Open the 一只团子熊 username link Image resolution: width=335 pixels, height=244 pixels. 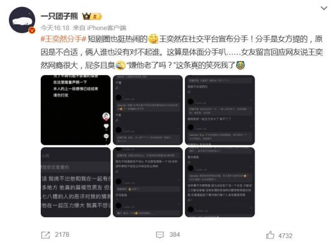tap(59, 16)
